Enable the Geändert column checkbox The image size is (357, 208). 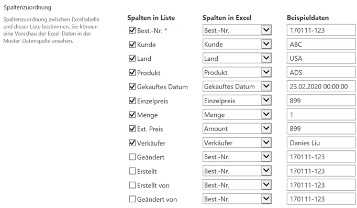tap(132, 157)
